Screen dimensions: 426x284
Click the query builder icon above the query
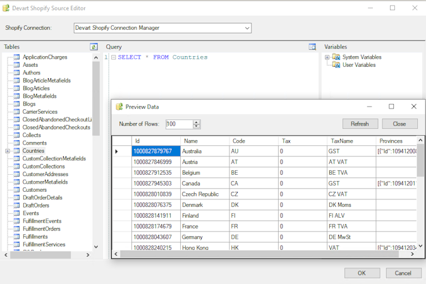click(312, 47)
